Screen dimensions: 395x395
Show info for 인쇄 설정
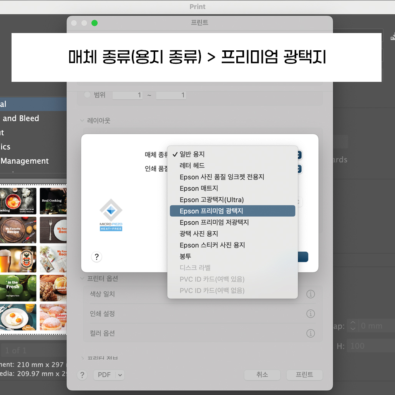click(x=310, y=314)
